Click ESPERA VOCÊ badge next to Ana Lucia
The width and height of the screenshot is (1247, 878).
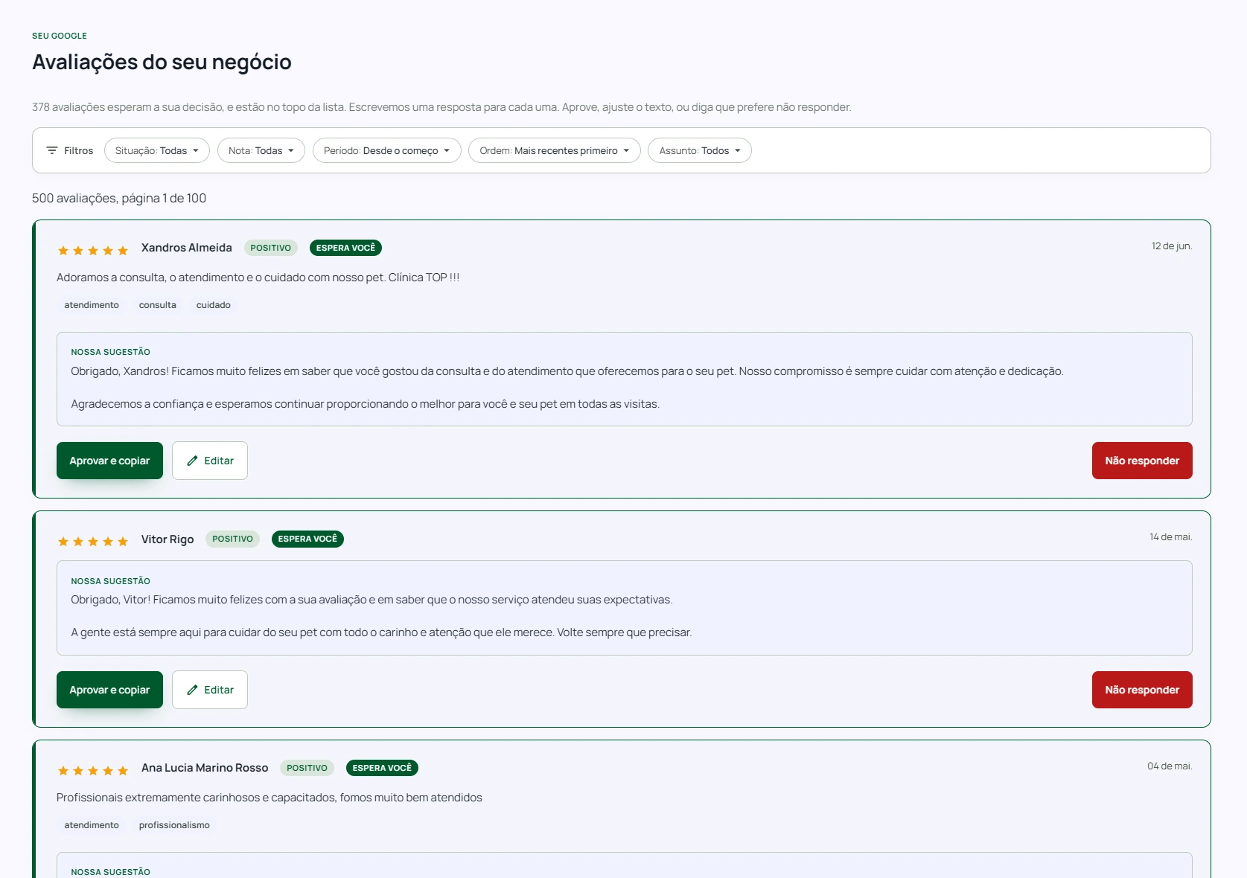click(x=382, y=768)
